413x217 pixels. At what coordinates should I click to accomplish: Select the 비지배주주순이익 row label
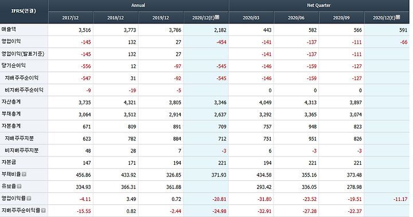[24, 90]
